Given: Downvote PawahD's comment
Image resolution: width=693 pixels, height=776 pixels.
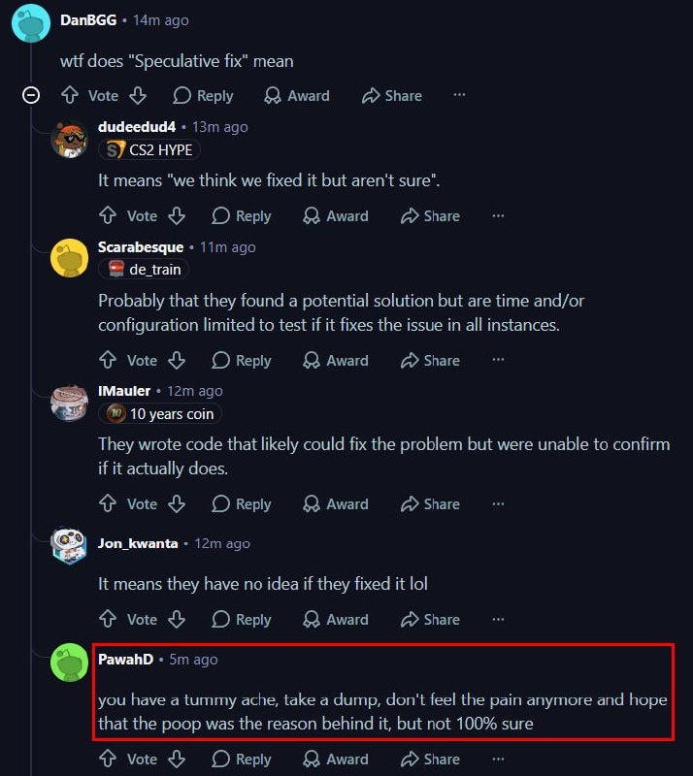Looking at the screenshot, I should pos(177,759).
